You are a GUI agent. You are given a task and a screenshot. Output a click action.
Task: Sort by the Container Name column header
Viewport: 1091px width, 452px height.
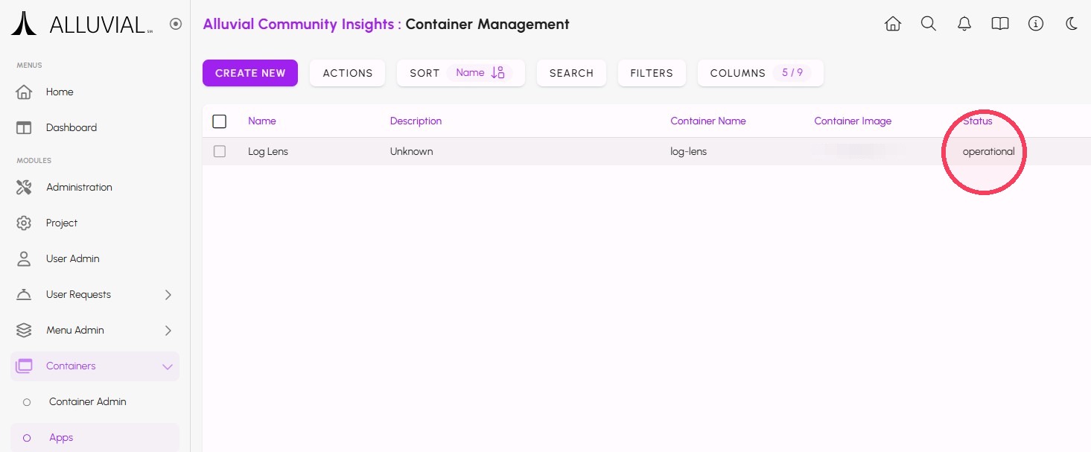point(708,121)
